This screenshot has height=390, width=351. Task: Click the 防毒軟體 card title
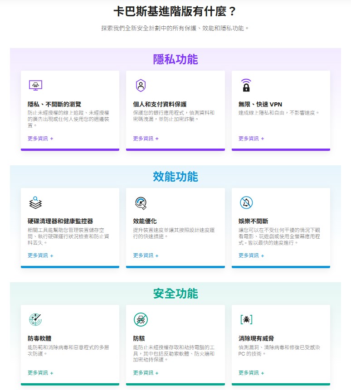(39, 338)
